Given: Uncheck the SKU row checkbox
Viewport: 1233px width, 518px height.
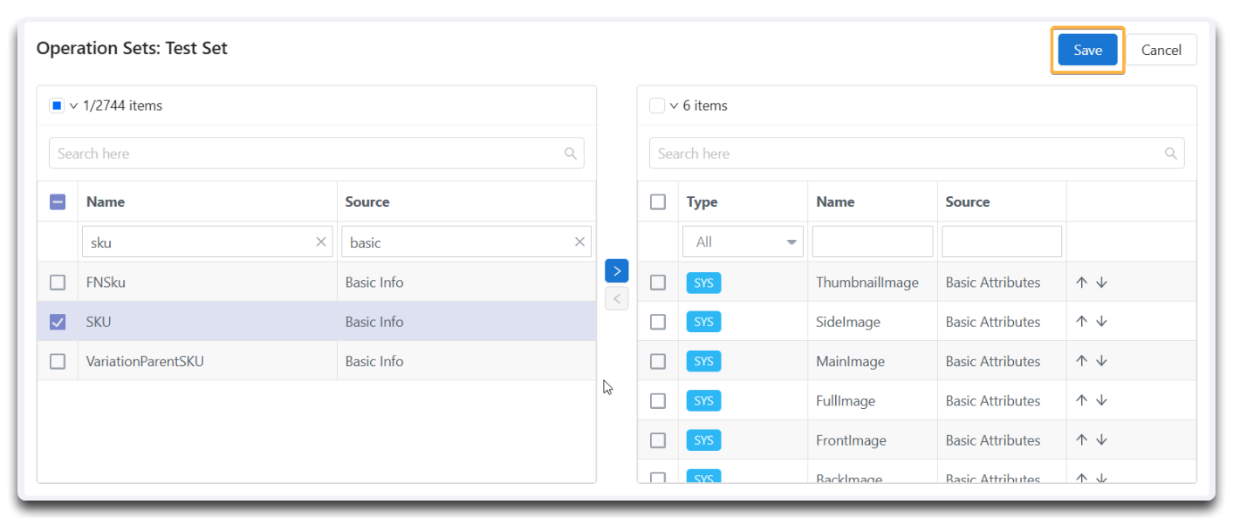Looking at the screenshot, I should click(x=58, y=322).
